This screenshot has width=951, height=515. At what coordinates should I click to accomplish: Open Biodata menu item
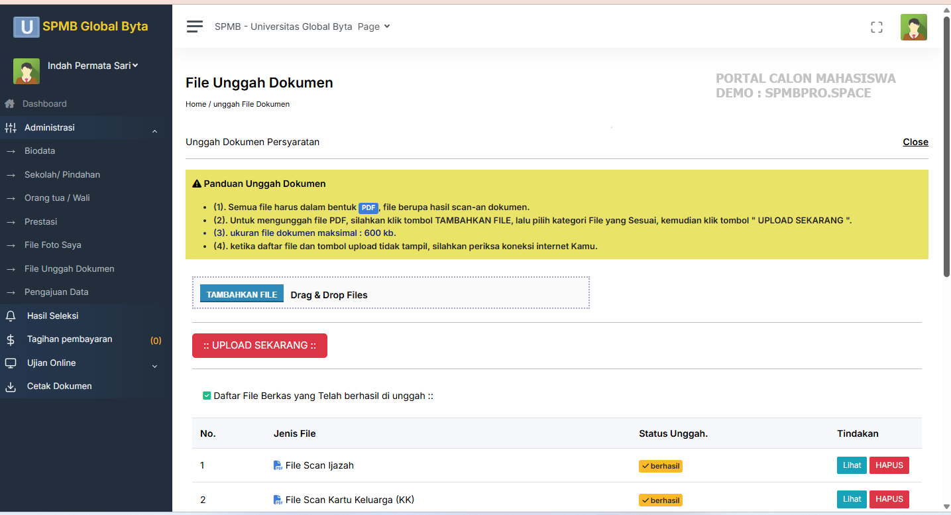point(40,151)
